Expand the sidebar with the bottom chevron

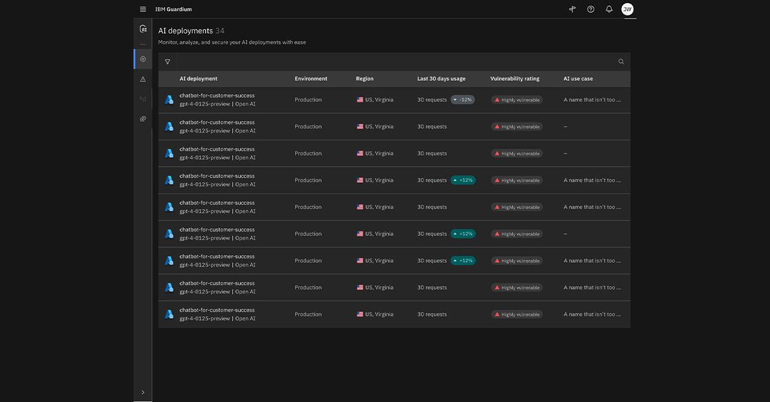pos(143,392)
